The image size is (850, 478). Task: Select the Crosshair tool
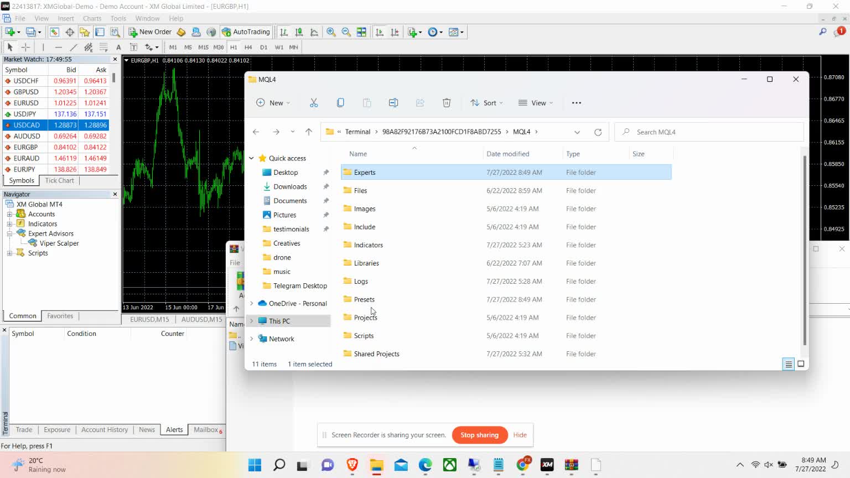click(x=25, y=47)
